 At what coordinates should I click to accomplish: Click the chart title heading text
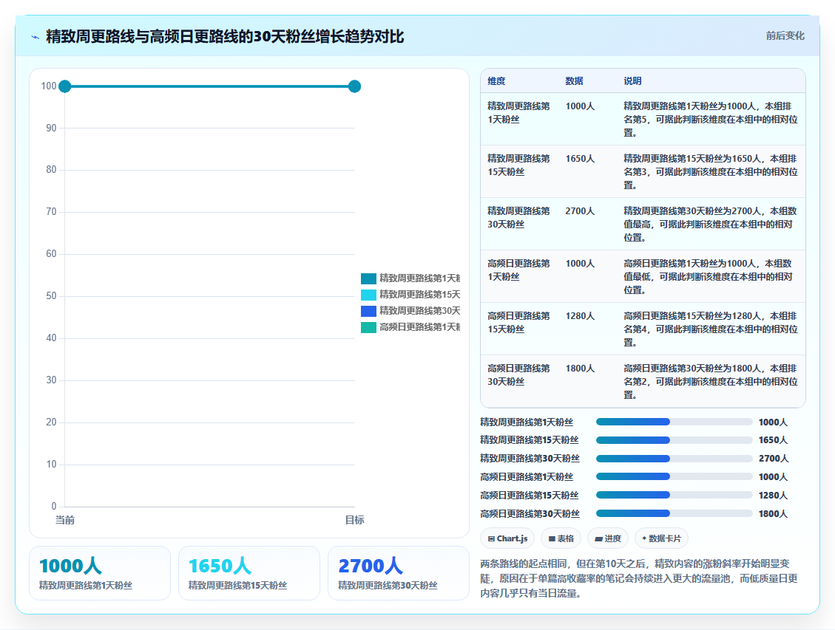pyautogui.click(x=225, y=37)
